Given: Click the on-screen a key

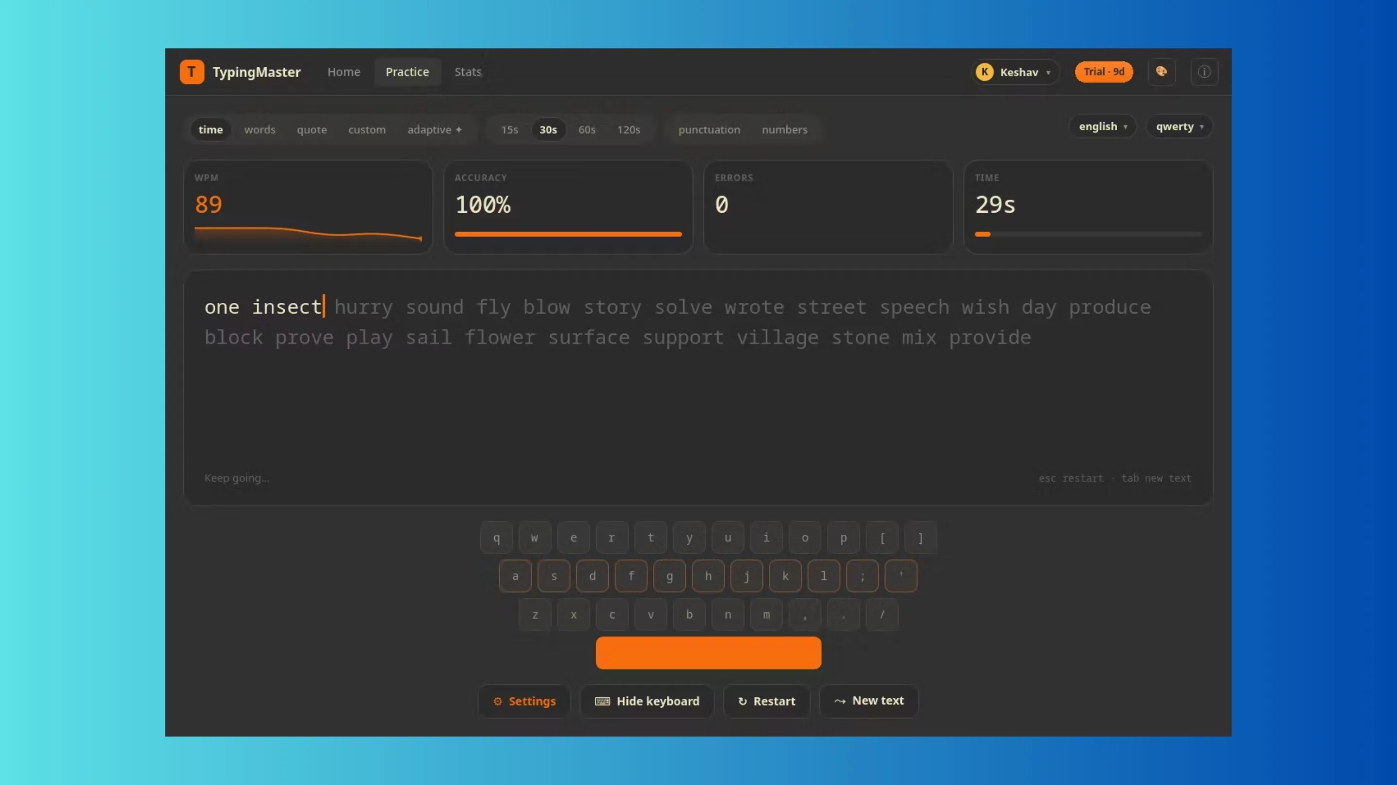Looking at the screenshot, I should coord(515,576).
